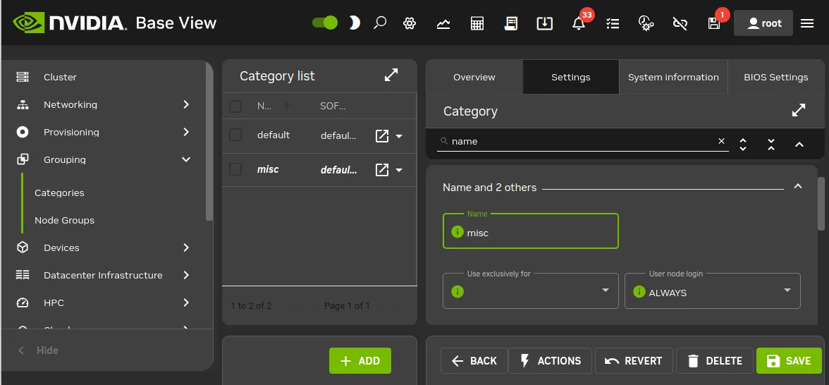Open the Use exclusively for dropdown
Viewport: 829px width, 385px height.
pyautogui.click(x=530, y=291)
